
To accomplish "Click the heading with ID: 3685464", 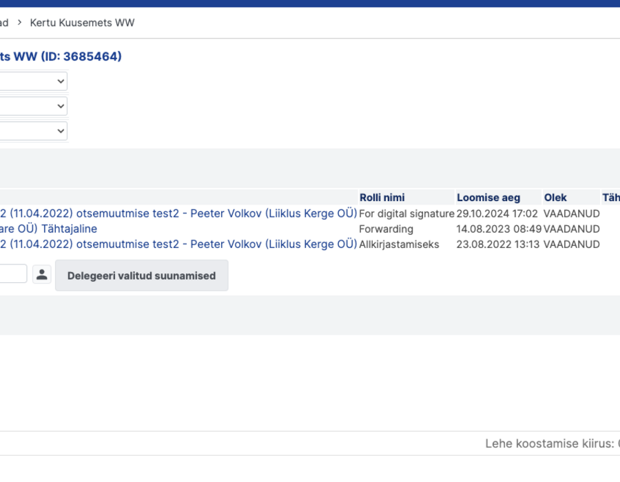I will pos(61,56).
